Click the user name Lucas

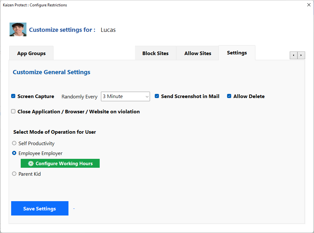pyautogui.click(x=108, y=30)
